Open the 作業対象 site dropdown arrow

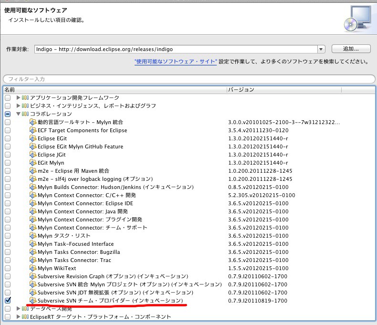point(321,49)
